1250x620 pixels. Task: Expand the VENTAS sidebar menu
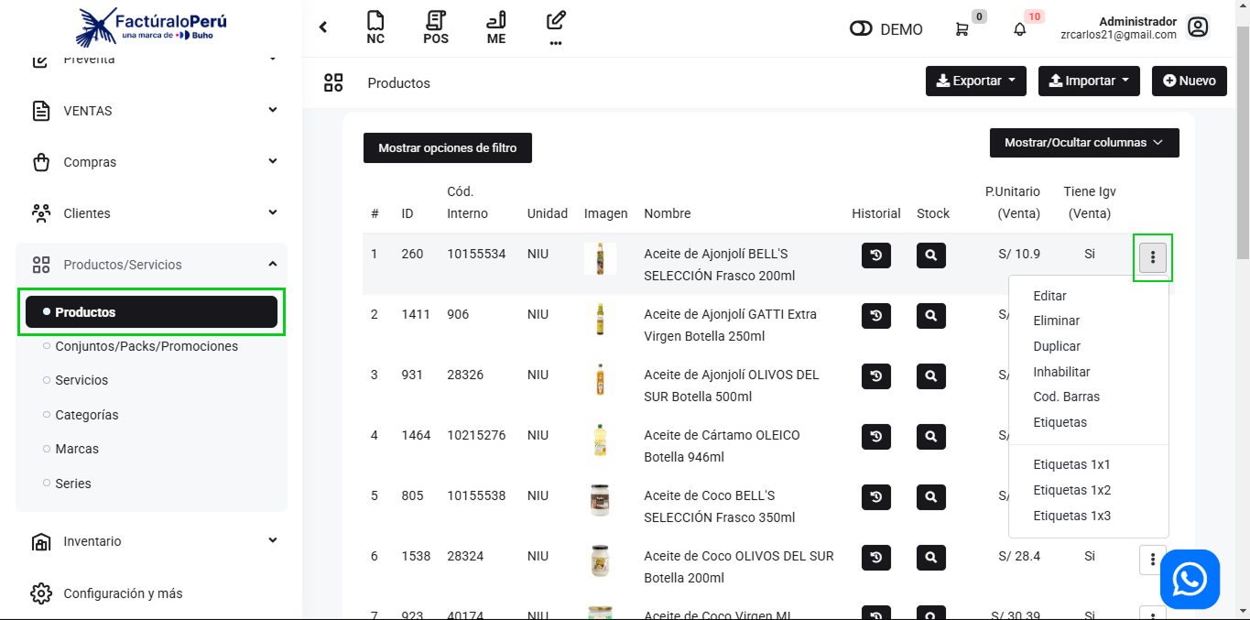[152, 111]
